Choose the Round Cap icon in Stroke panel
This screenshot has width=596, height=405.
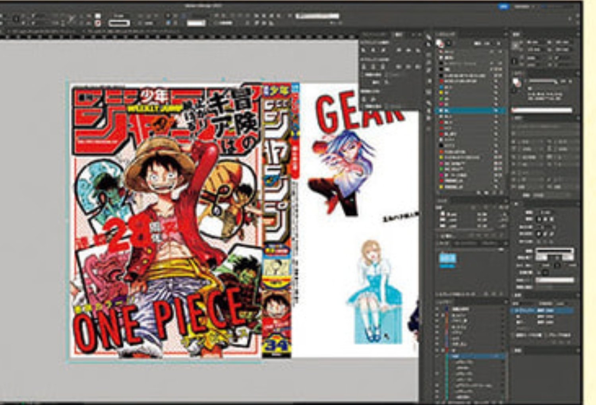pyautogui.click(x=546, y=219)
